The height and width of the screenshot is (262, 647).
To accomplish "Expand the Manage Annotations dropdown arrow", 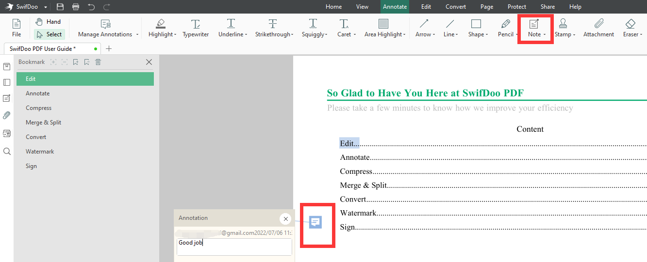I will [137, 35].
